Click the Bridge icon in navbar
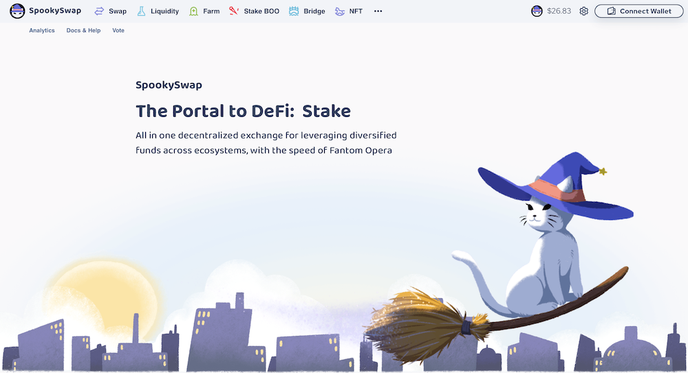This screenshot has width=688, height=373. [294, 12]
